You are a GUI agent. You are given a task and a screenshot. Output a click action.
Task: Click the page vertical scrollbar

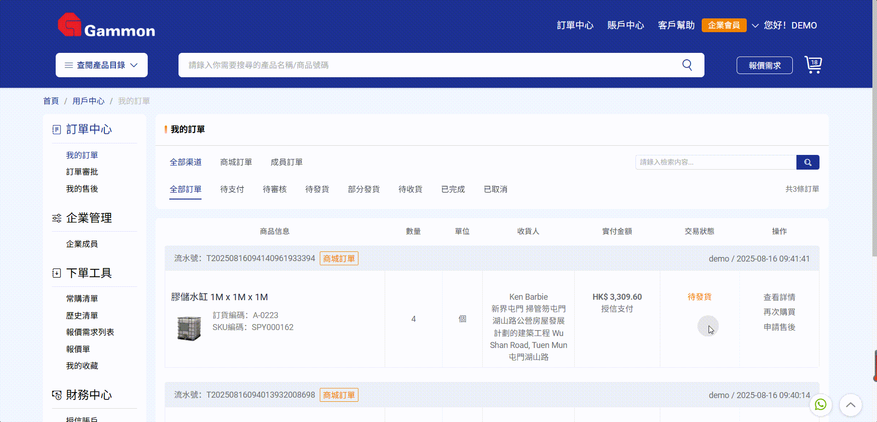(874, 138)
